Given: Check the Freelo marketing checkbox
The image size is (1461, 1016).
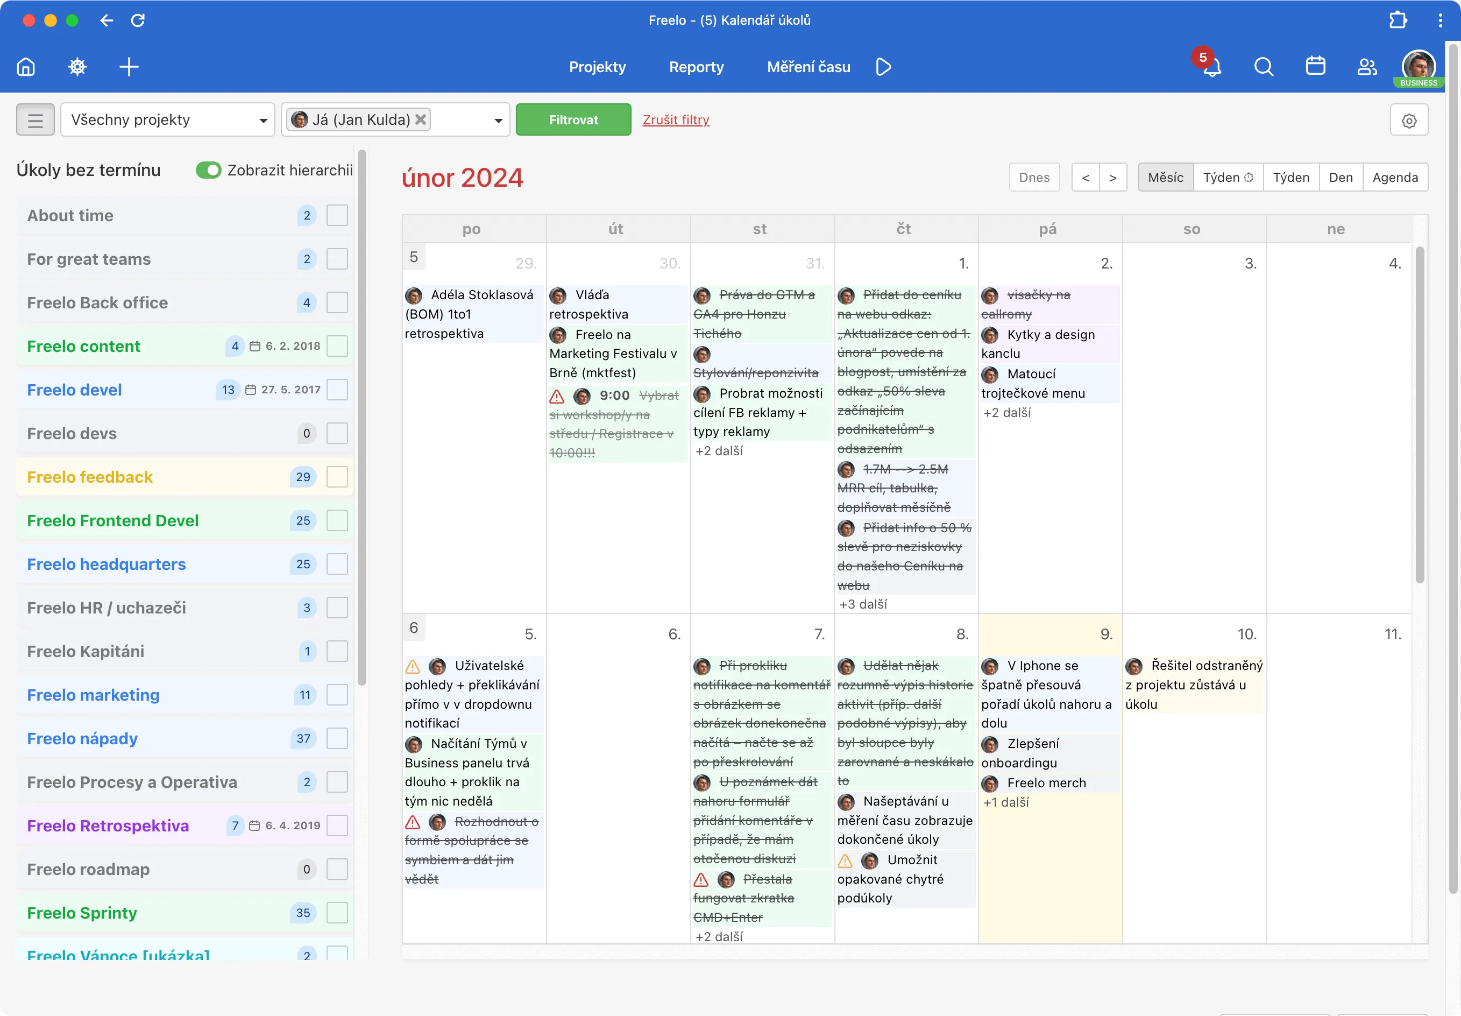Looking at the screenshot, I should 337,695.
